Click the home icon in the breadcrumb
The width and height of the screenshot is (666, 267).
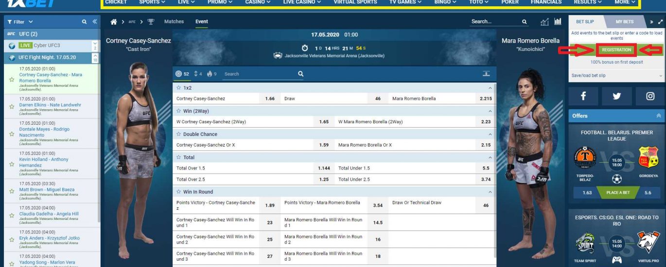tap(114, 22)
